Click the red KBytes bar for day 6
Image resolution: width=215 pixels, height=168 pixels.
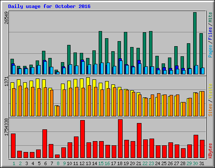click(45, 144)
